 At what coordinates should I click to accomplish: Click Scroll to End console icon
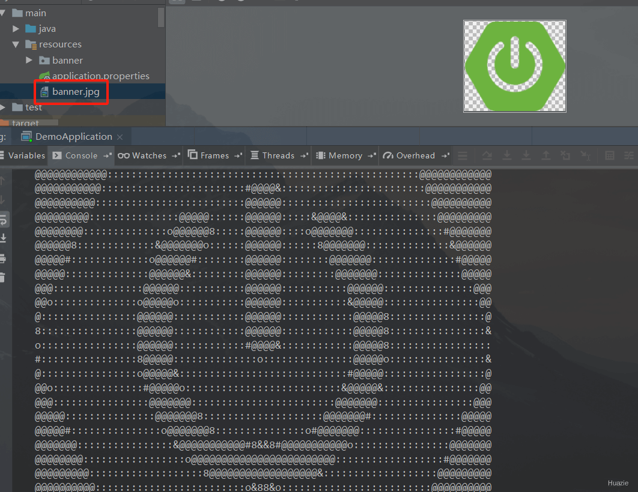pos(3,238)
